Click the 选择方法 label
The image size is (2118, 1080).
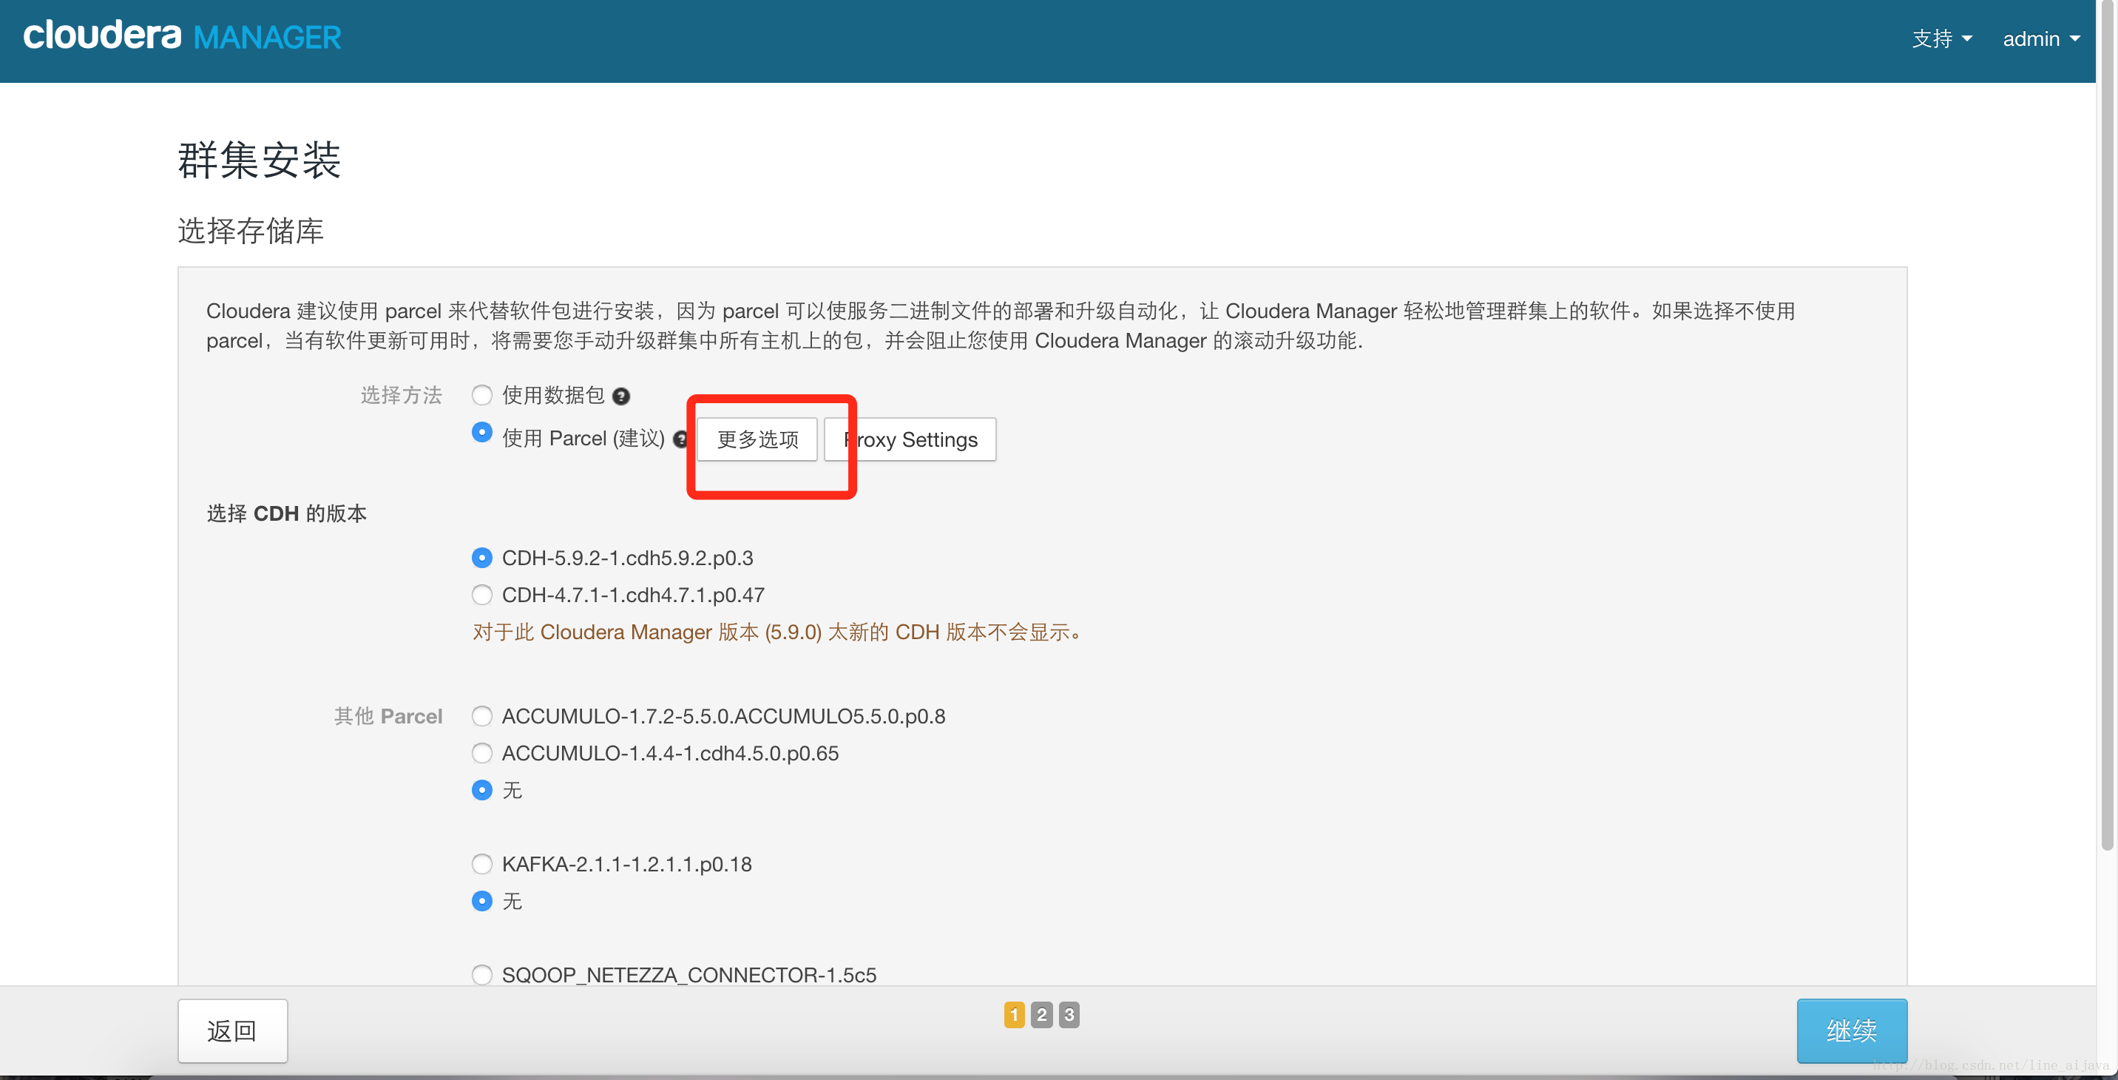(x=402, y=396)
